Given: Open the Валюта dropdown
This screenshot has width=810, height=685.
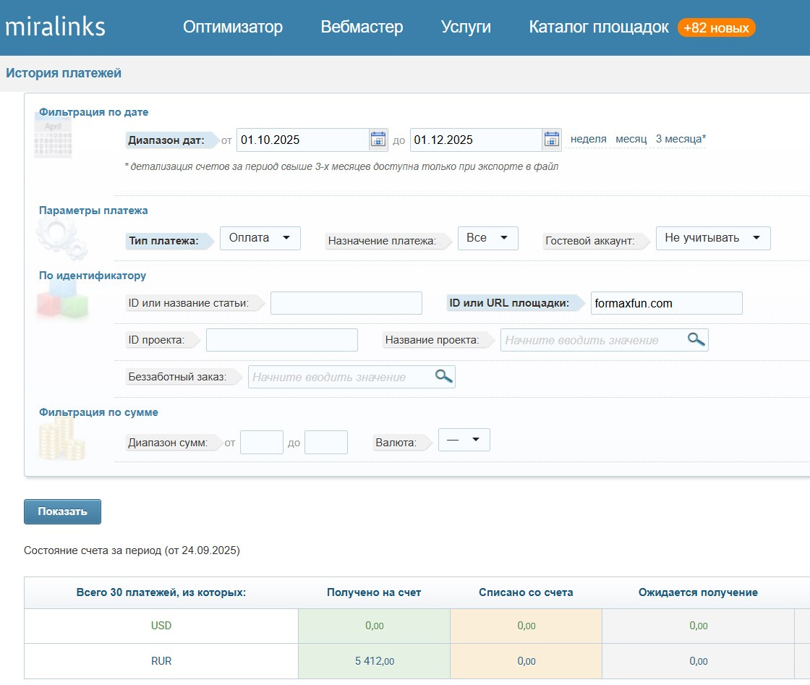Looking at the screenshot, I should [464, 440].
